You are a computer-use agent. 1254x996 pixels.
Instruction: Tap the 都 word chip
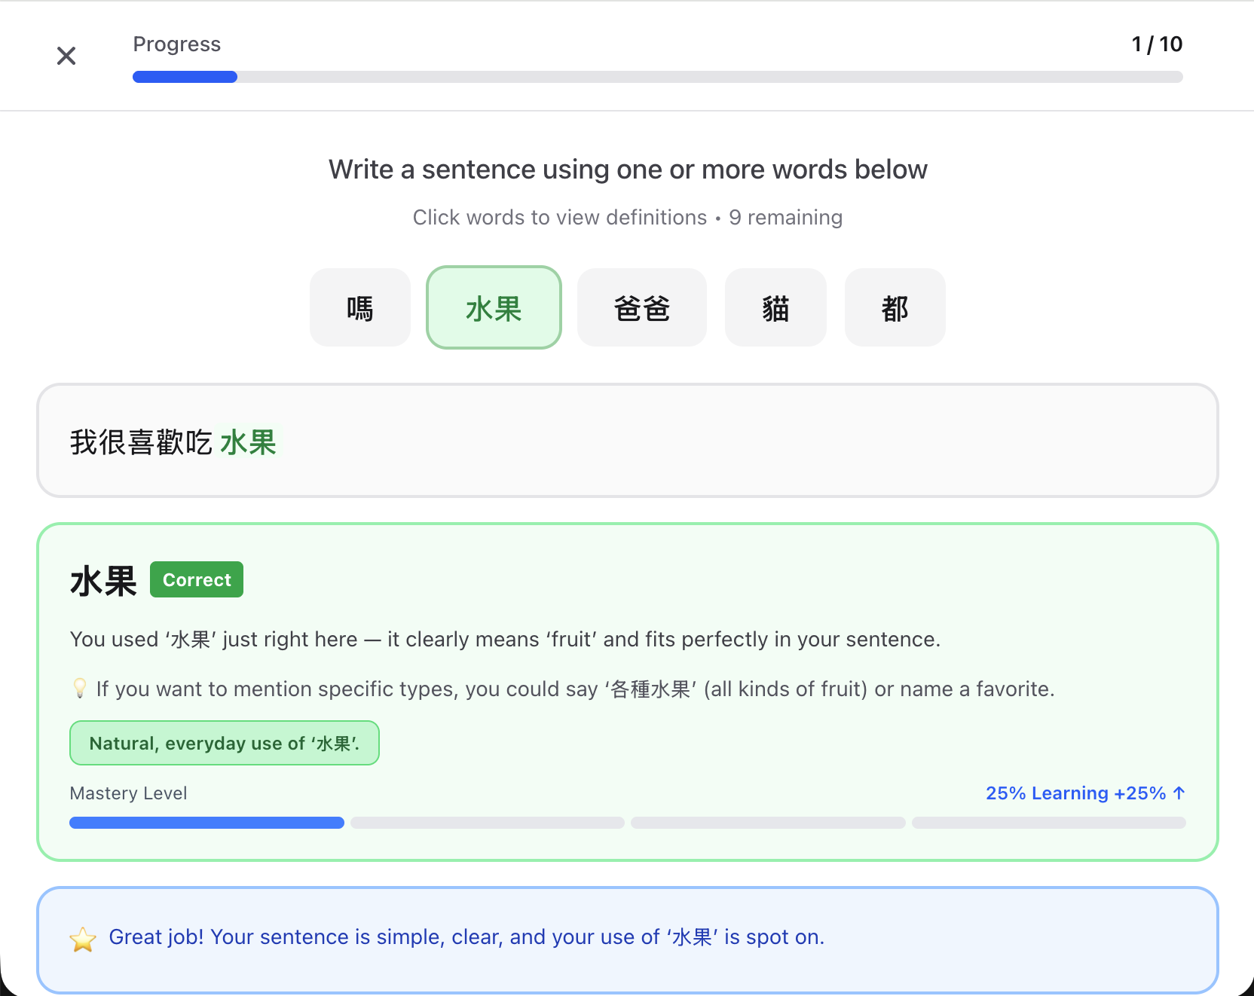point(895,308)
